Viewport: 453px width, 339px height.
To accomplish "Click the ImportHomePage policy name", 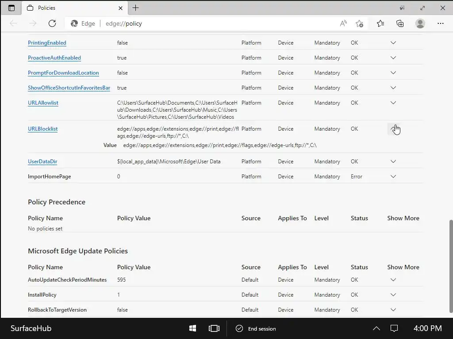I will [50, 177].
